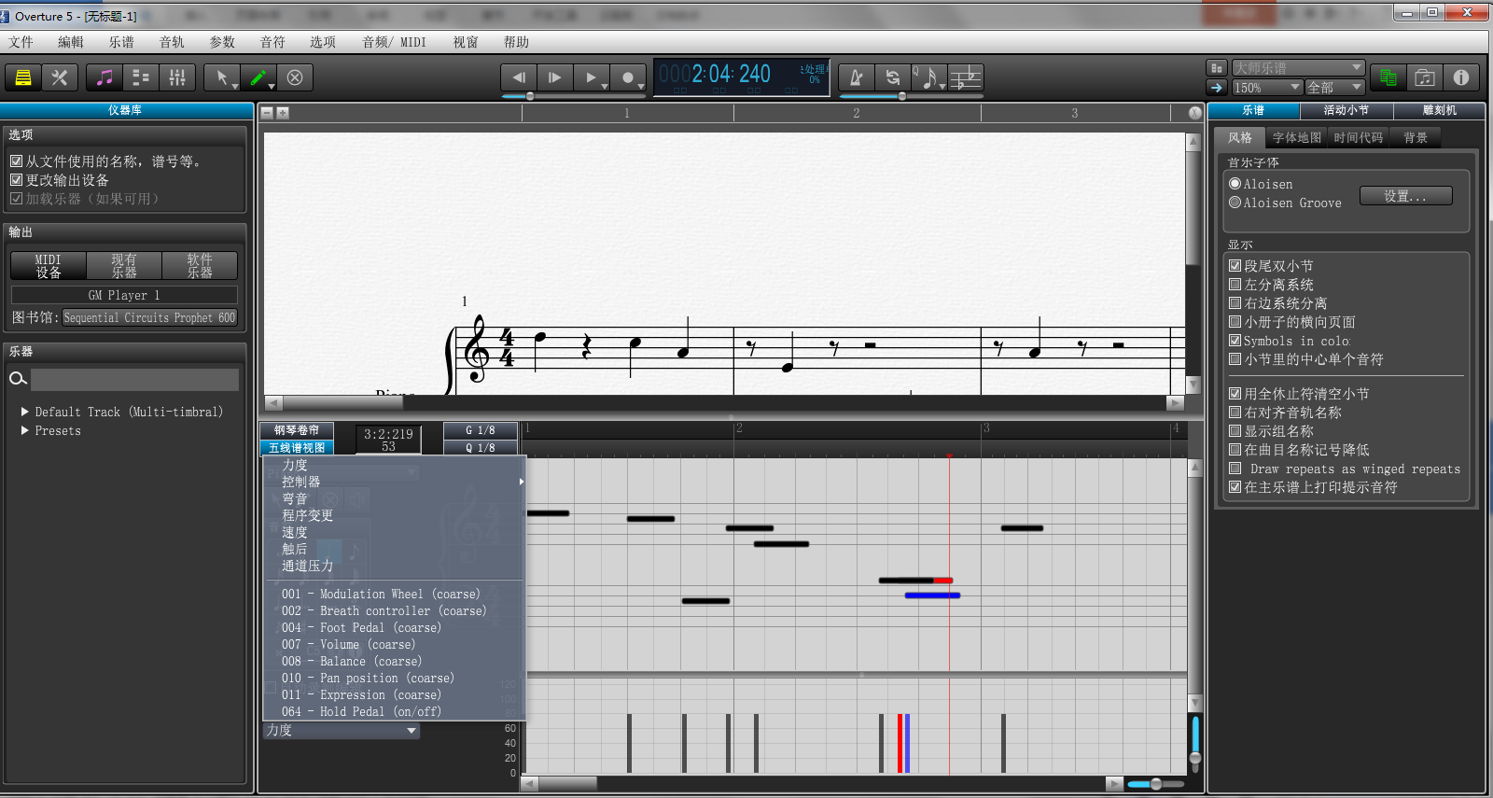The height and width of the screenshot is (798, 1493).
Task: Switch to the 活动小节 tab
Action: tap(1346, 110)
